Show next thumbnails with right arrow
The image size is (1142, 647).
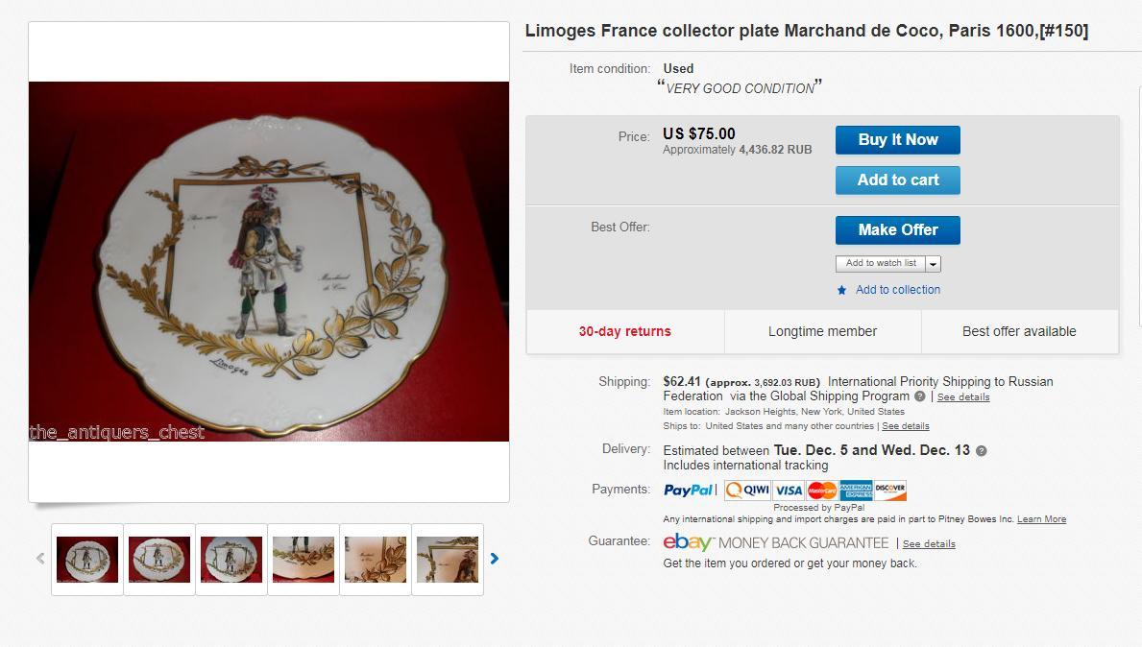pos(495,559)
